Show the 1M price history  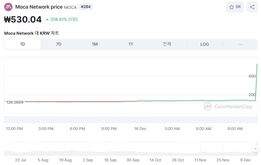95,44
